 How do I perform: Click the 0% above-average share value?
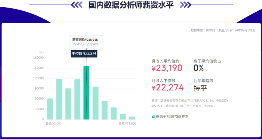click(199, 68)
